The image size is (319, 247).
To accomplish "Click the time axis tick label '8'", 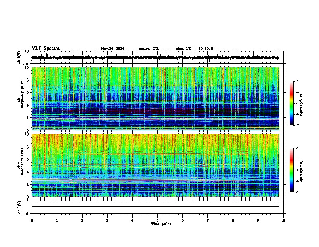I will pos(233,220).
